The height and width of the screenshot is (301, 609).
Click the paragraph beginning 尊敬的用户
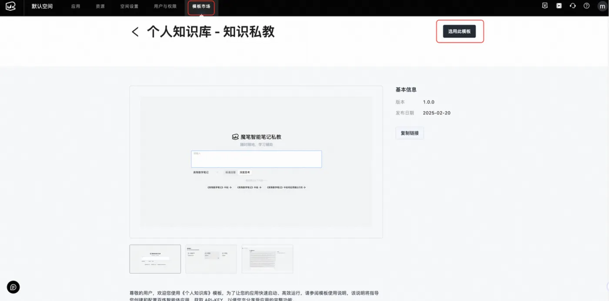point(254,296)
